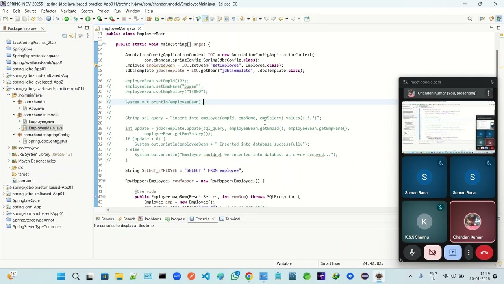
Task: Collapse All in Package Explorer
Action: click(64, 36)
